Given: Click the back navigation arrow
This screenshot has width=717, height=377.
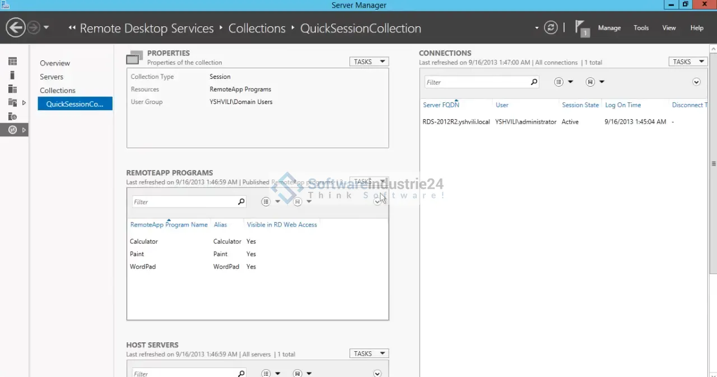Looking at the screenshot, I should (16, 27).
